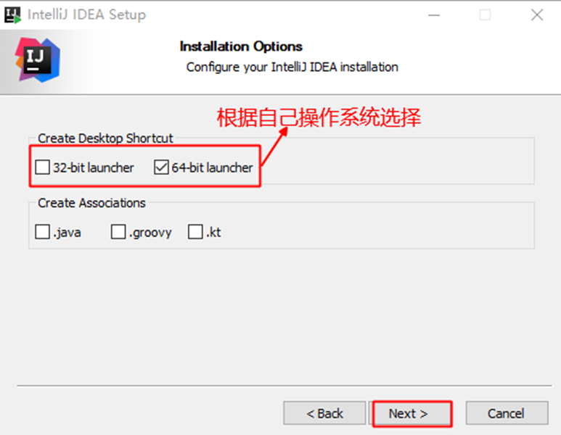Click the IntelliJ IDEA Setup window title
The width and height of the screenshot is (561, 435).
(x=86, y=15)
